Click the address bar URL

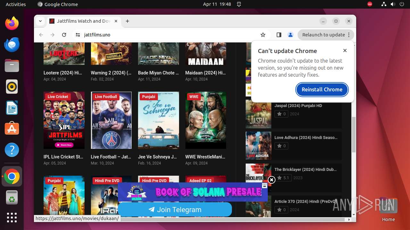tap(97, 35)
